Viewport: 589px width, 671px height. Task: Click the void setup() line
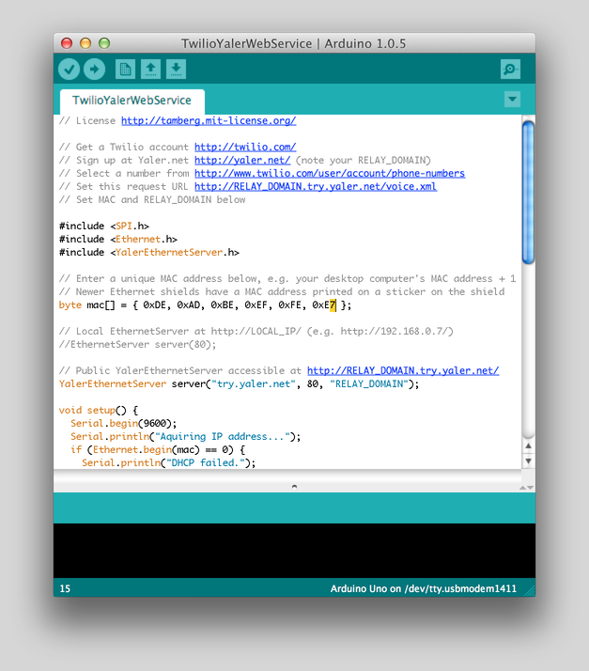point(99,410)
